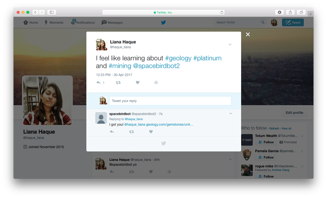Like the spacebirdbot reply
The image size is (327, 198).
(151, 132)
